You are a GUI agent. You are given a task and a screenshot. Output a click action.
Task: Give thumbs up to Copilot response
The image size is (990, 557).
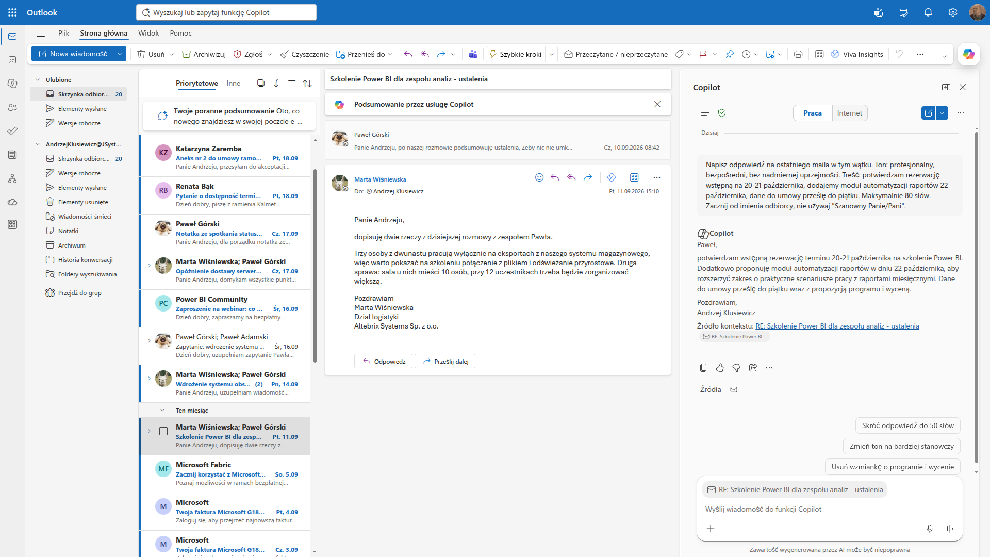720,368
